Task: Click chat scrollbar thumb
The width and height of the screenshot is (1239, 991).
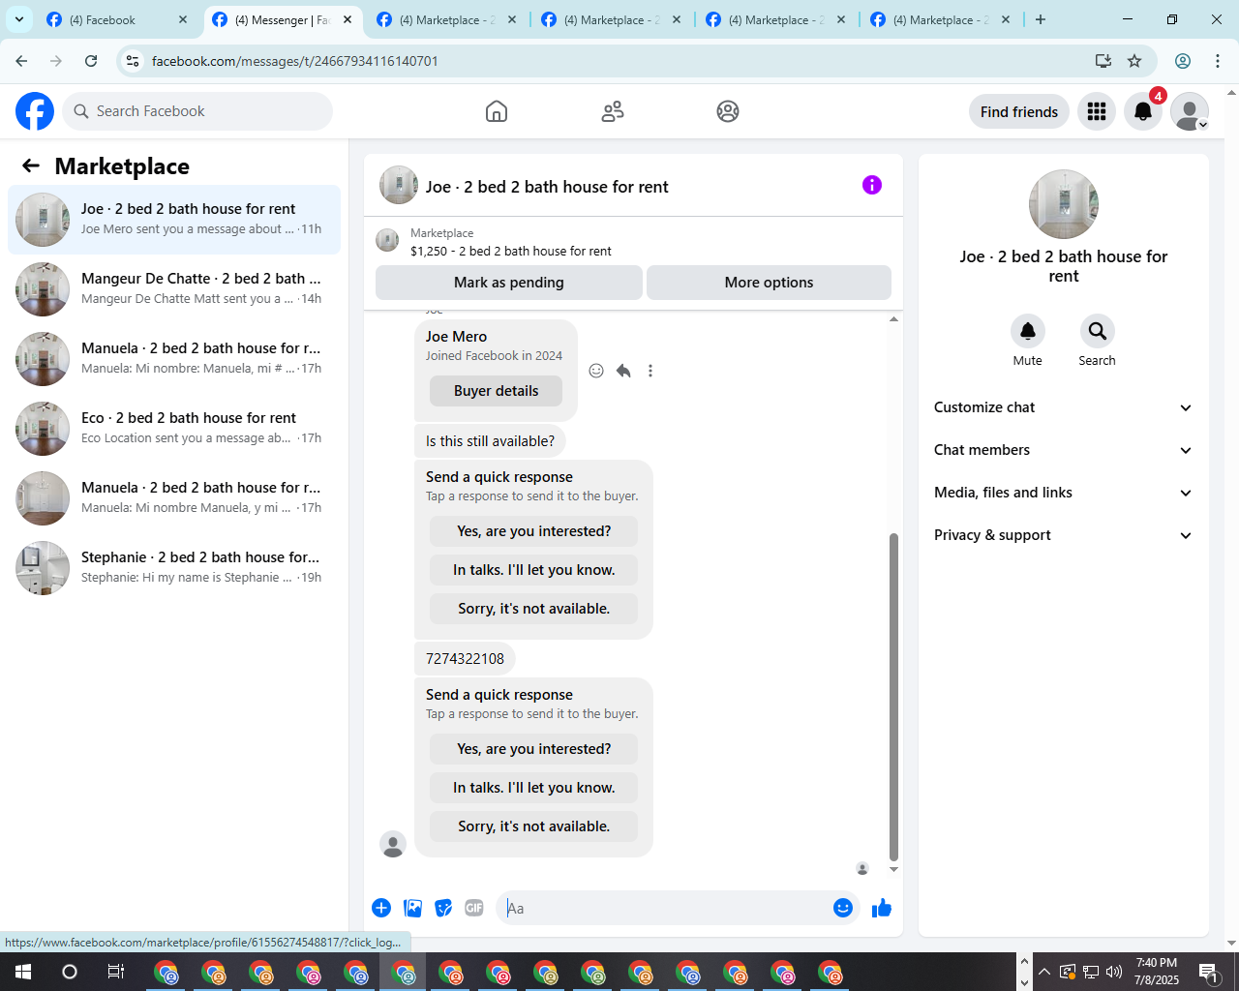Action: 893,697
